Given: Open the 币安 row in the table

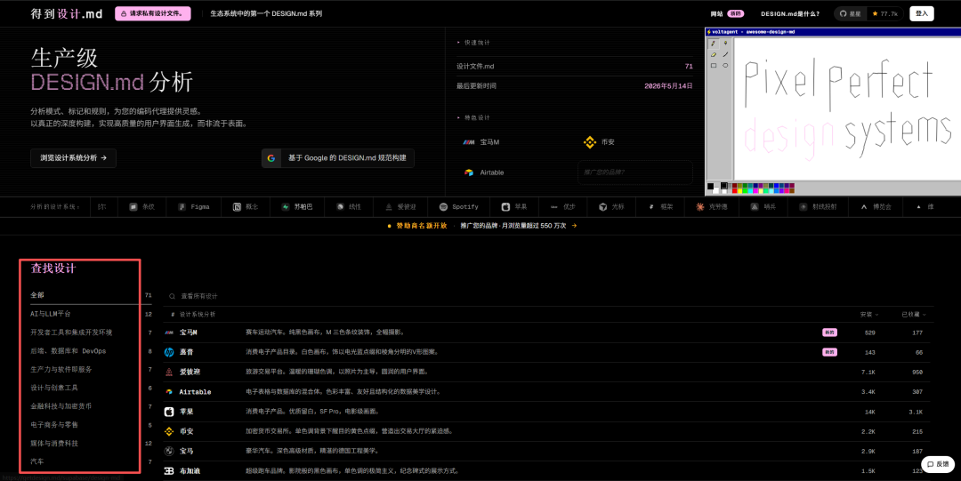Looking at the screenshot, I should [548, 431].
